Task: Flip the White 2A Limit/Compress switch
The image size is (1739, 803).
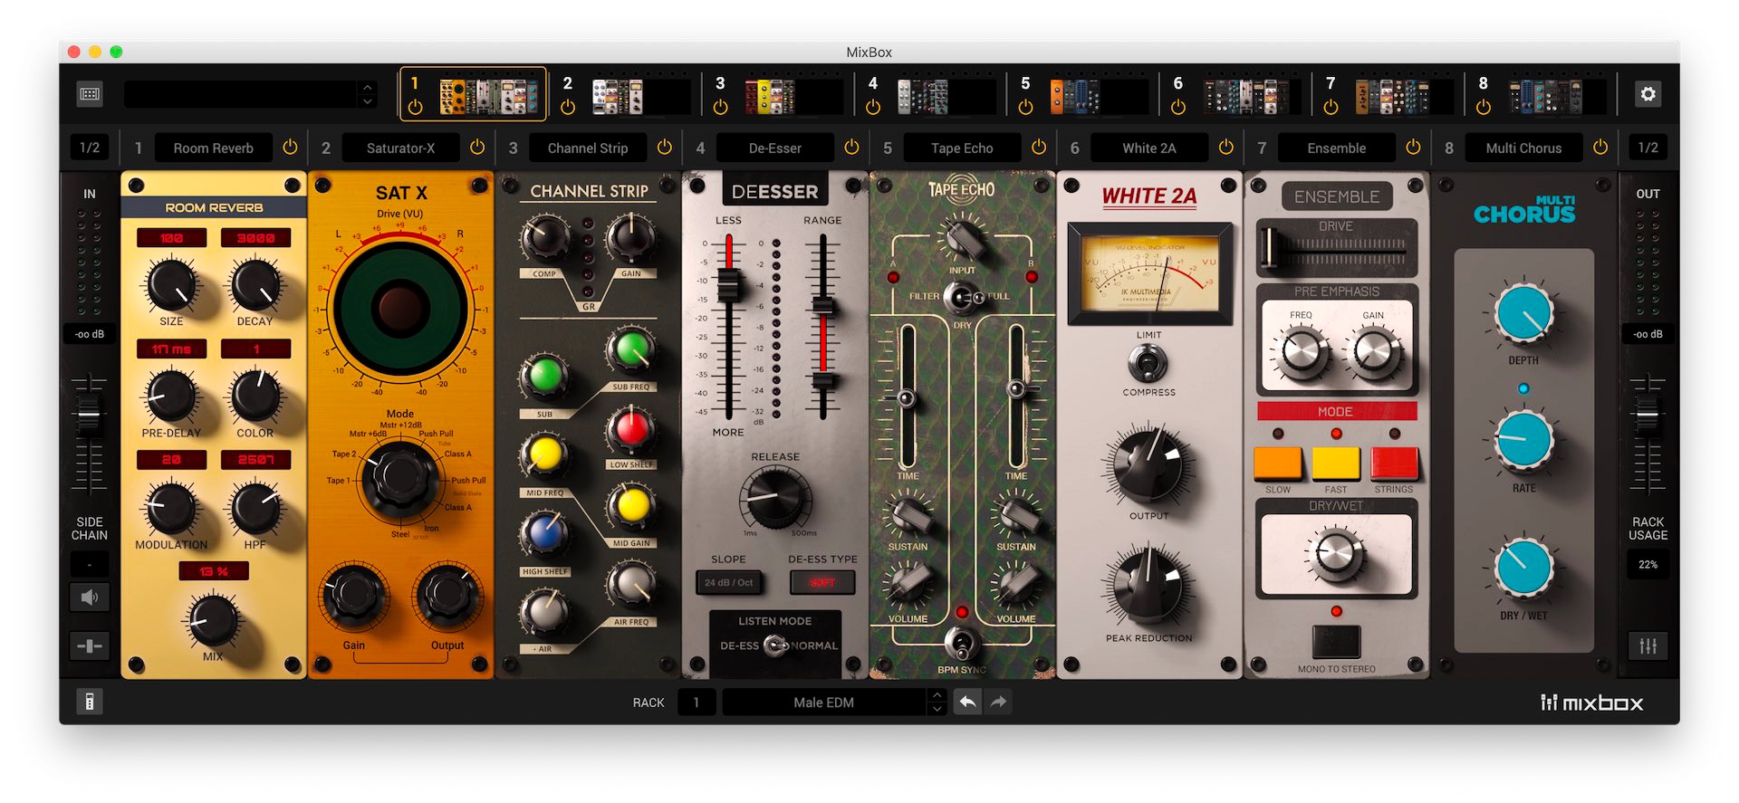Action: [x=1148, y=365]
